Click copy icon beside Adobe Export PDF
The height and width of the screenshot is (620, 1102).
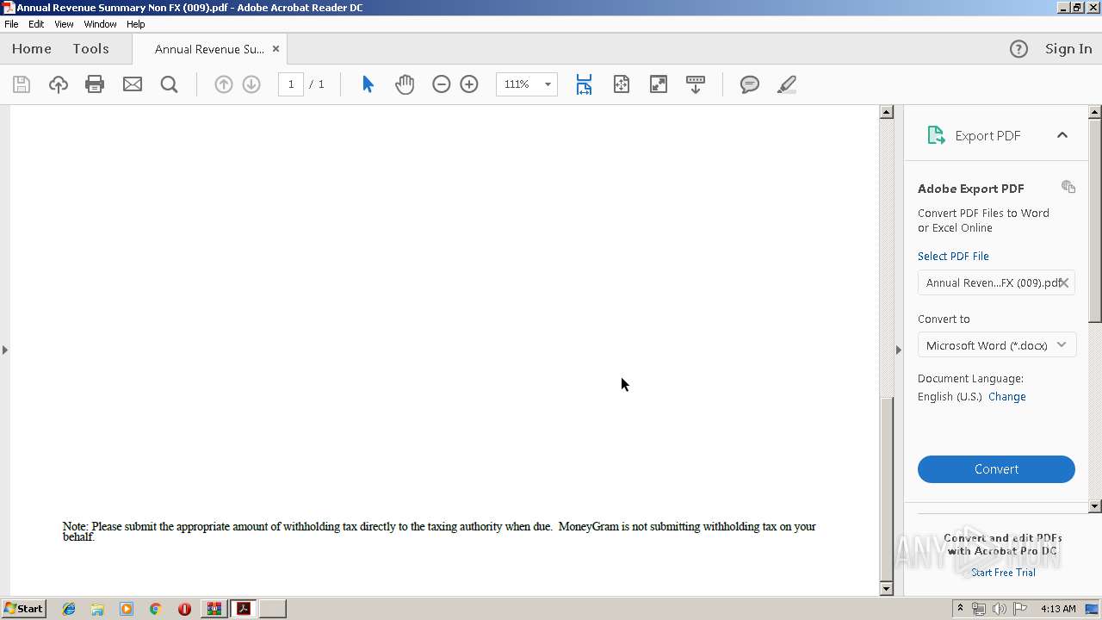1068,187
